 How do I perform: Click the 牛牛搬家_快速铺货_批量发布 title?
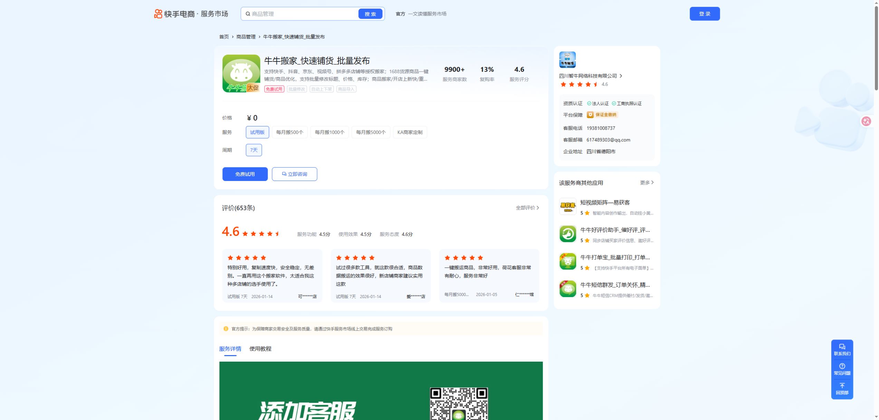pyautogui.click(x=317, y=61)
